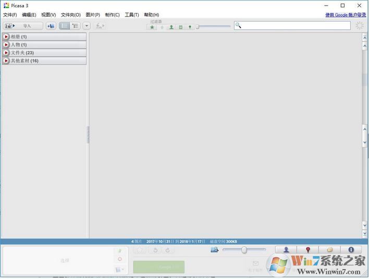This screenshot has width=369, height=279.
Task: Filter to show photos with faces
Action: click(x=171, y=27)
